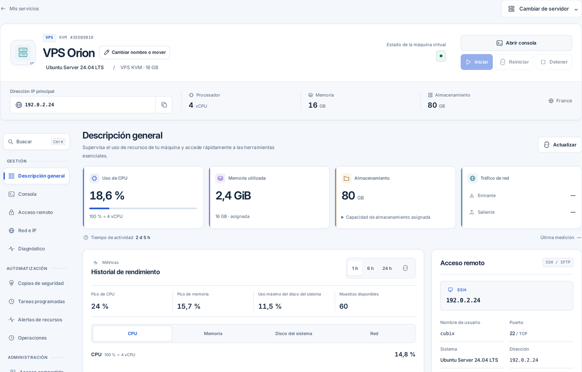Switch to the Memoria metrics tab

(213, 333)
